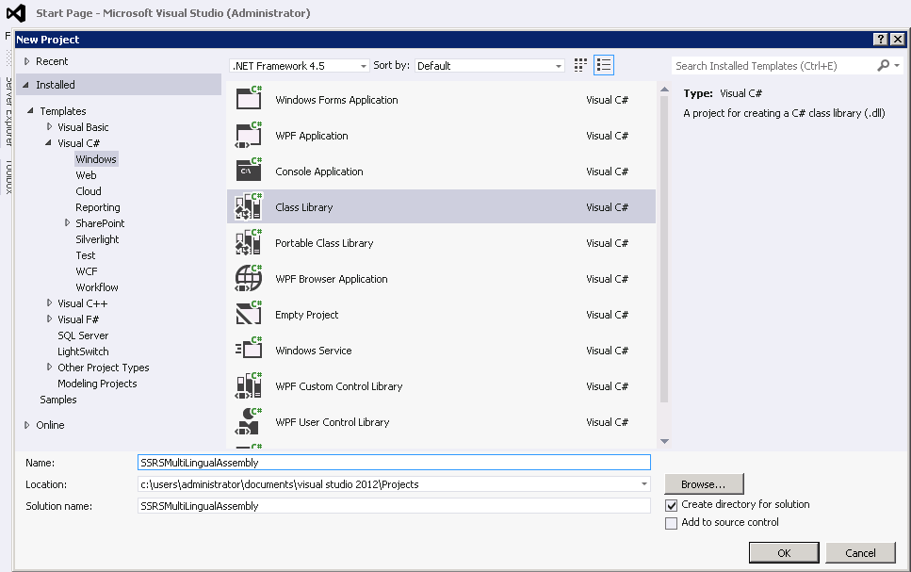Select the Silverlight category
Image resolution: width=911 pixels, height=572 pixels.
97,239
